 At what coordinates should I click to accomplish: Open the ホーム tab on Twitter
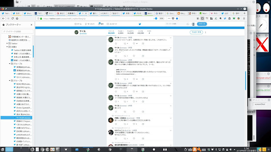78,24
